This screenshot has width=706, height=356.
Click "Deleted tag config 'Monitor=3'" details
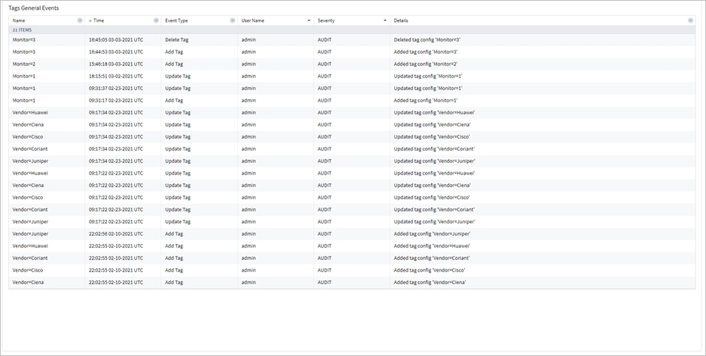coord(427,40)
